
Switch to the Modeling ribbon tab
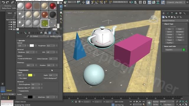point(8,6)
